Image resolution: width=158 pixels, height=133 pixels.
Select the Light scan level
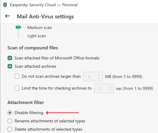coord(37,36)
